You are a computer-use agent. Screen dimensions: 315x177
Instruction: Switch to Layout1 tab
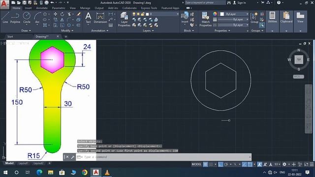click(23, 163)
